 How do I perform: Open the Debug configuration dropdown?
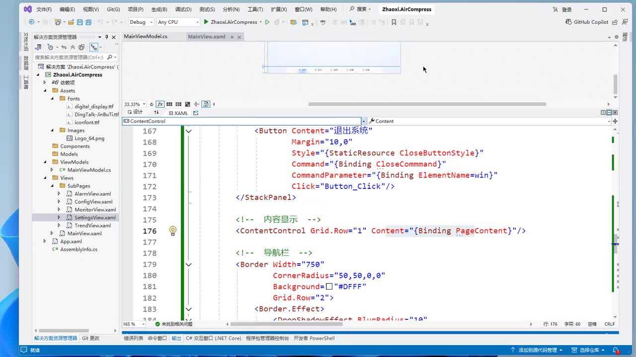coord(141,22)
